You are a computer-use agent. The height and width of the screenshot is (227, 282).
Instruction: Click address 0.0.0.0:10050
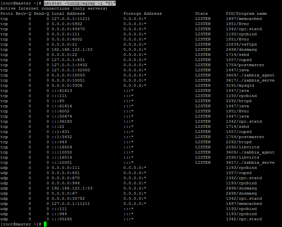(68, 75)
